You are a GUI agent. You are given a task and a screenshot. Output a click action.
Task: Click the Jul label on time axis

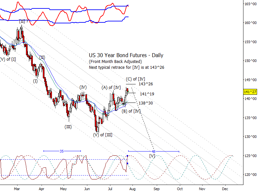(x=110, y=189)
